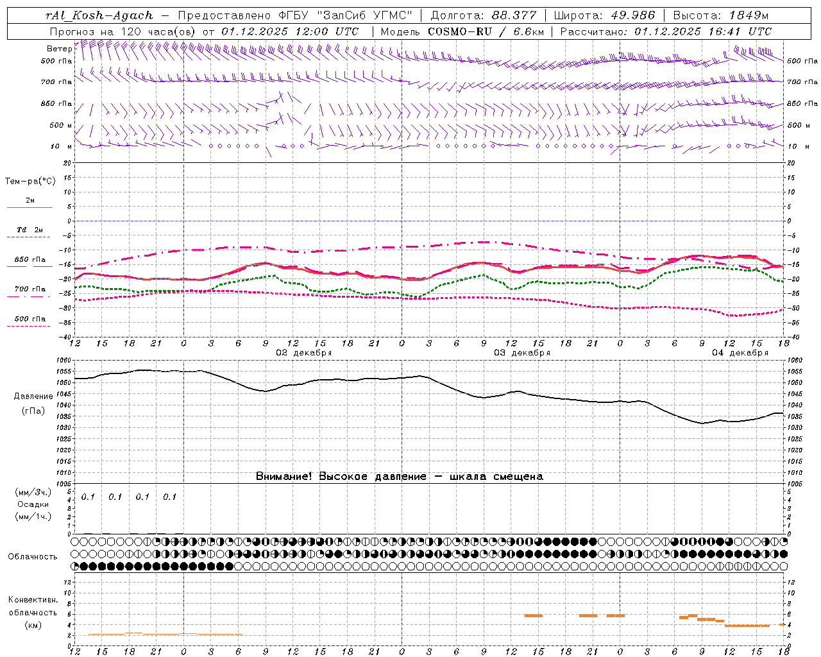Click the Конвективн. convective cloud label
821x657 pixels.
[x=33, y=600]
